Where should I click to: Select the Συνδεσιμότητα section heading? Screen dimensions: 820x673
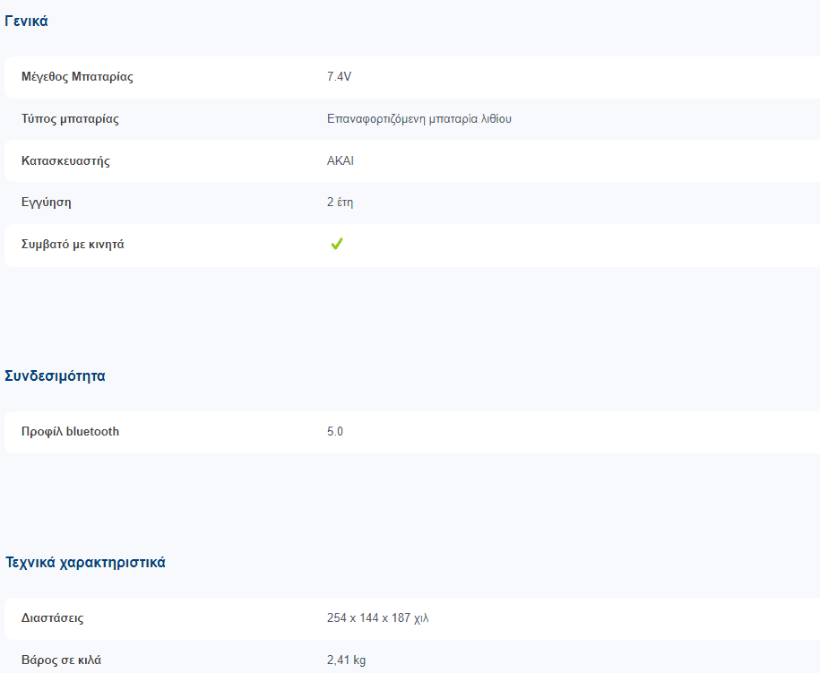tap(55, 376)
